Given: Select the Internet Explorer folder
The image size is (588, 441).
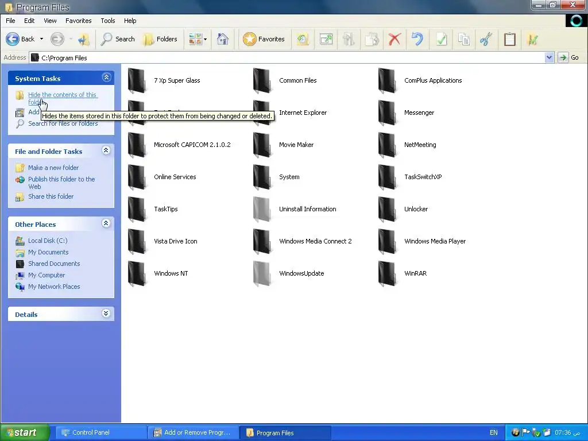Looking at the screenshot, I should (x=290, y=113).
